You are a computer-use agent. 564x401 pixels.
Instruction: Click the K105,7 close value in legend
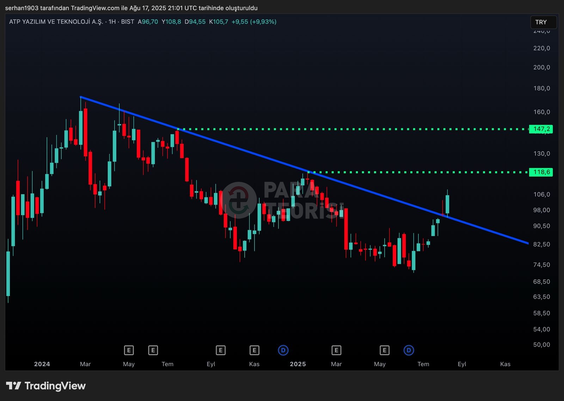point(219,22)
